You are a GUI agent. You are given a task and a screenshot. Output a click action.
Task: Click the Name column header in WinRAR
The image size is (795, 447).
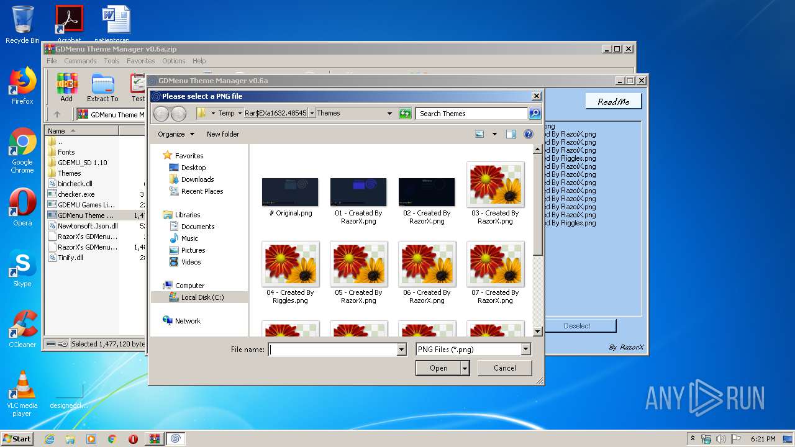(81, 131)
